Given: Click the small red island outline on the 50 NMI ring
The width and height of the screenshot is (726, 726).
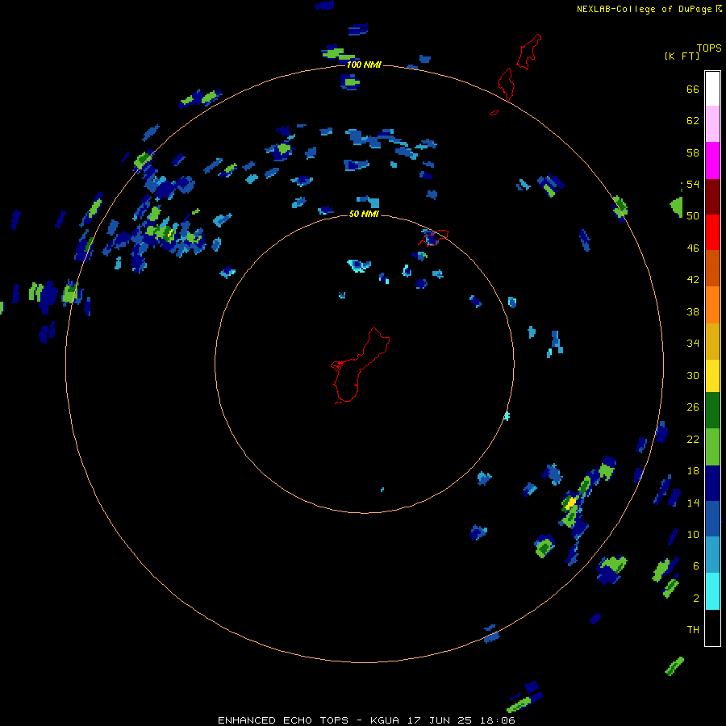Looking at the screenshot, I should 433,237.
